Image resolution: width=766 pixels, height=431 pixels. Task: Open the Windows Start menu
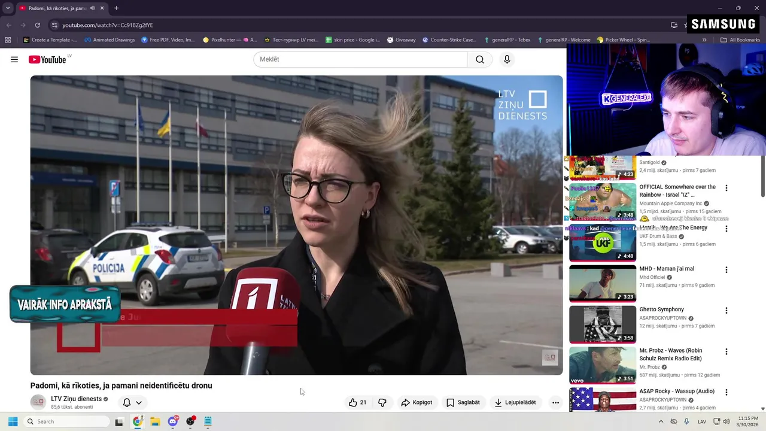[x=13, y=421]
